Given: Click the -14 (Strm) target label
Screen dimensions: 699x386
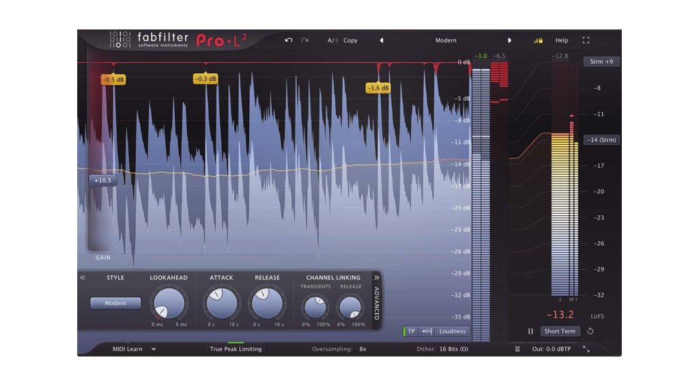Looking at the screenshot, I should coord(601,139).
